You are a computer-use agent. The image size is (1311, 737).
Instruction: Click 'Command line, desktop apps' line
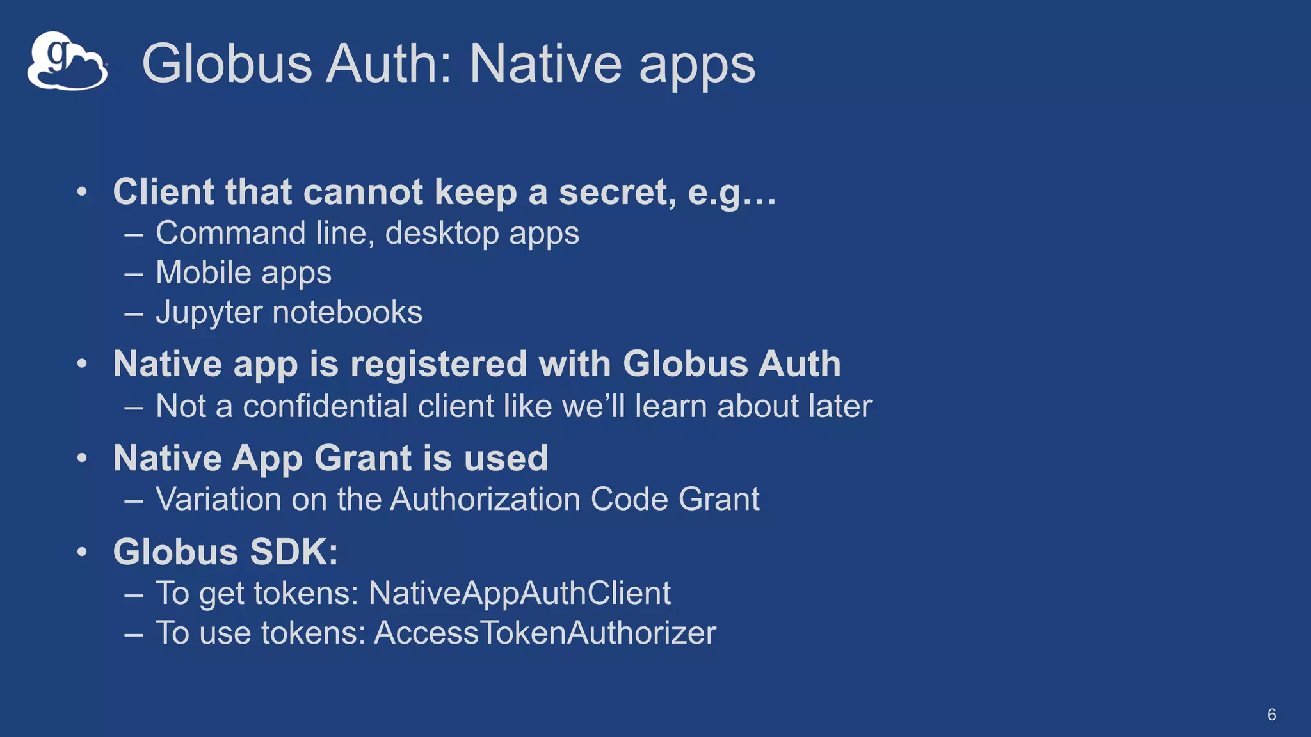(x=367, y=233)
